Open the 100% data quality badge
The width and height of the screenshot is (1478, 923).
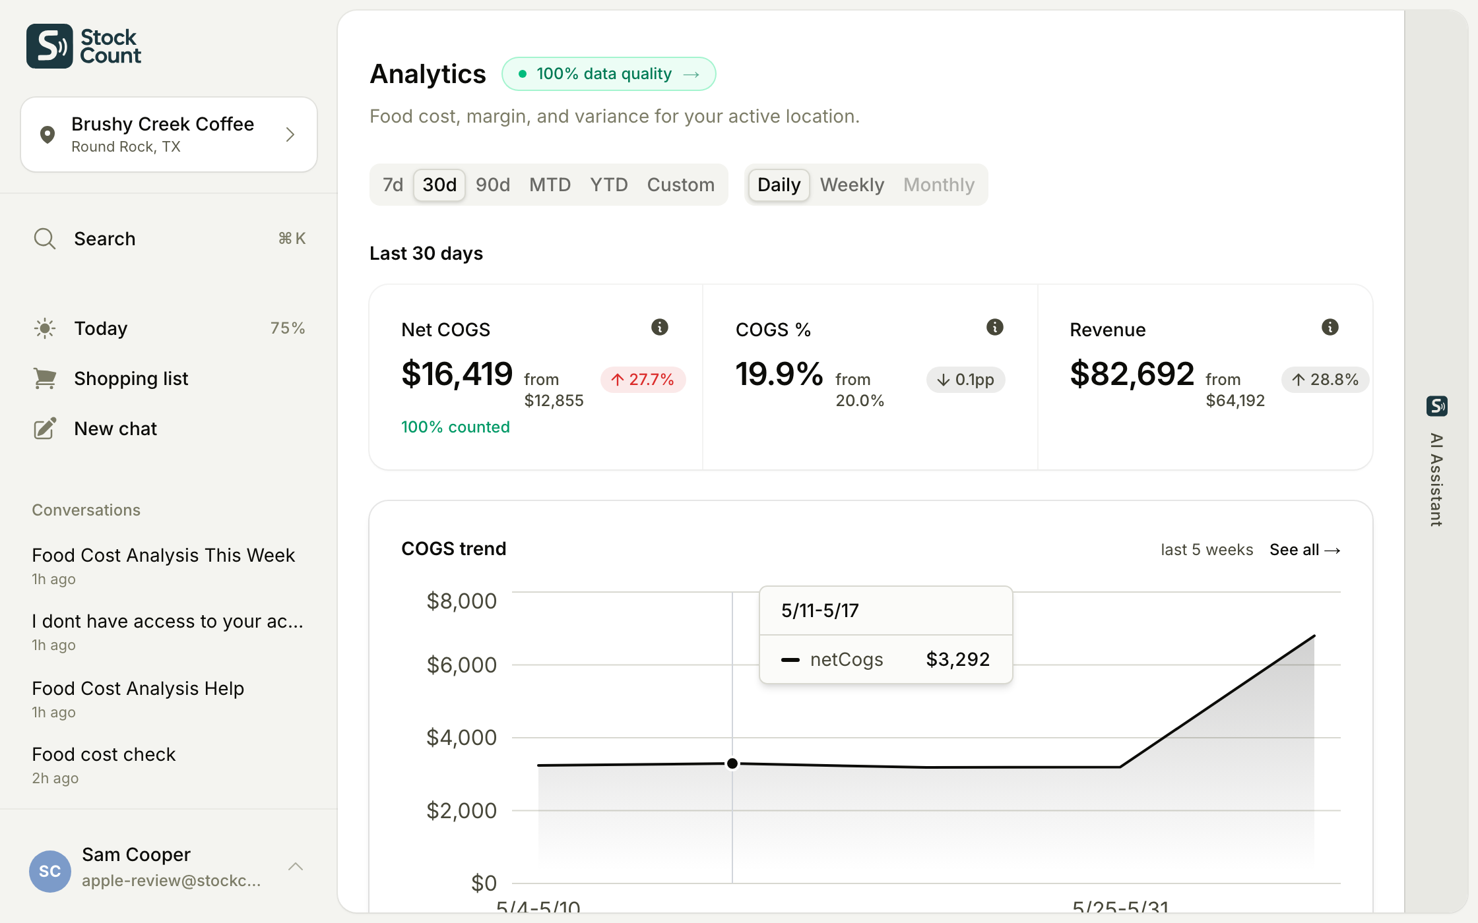pyautogui.click(x=608, y=74)
